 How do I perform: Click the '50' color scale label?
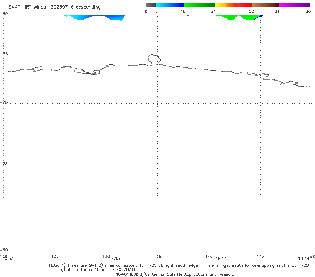click(x=252, y=11)
